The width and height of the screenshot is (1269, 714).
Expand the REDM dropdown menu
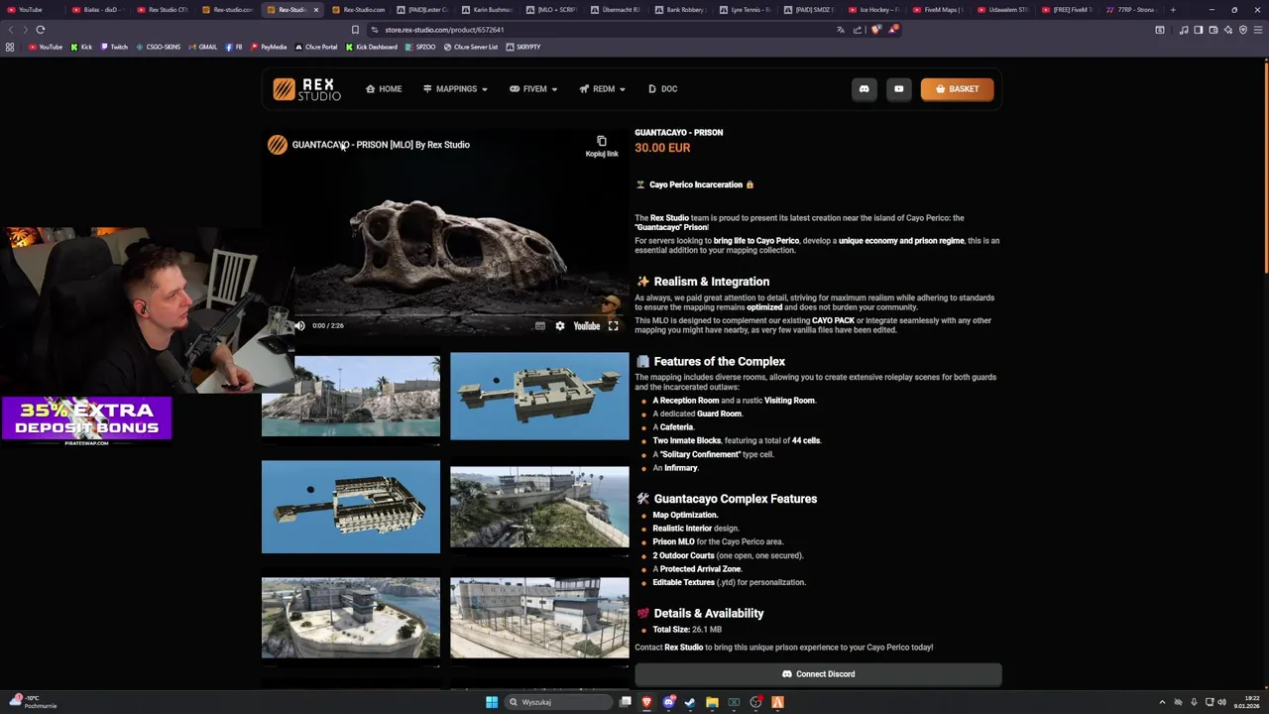point(602,89)
